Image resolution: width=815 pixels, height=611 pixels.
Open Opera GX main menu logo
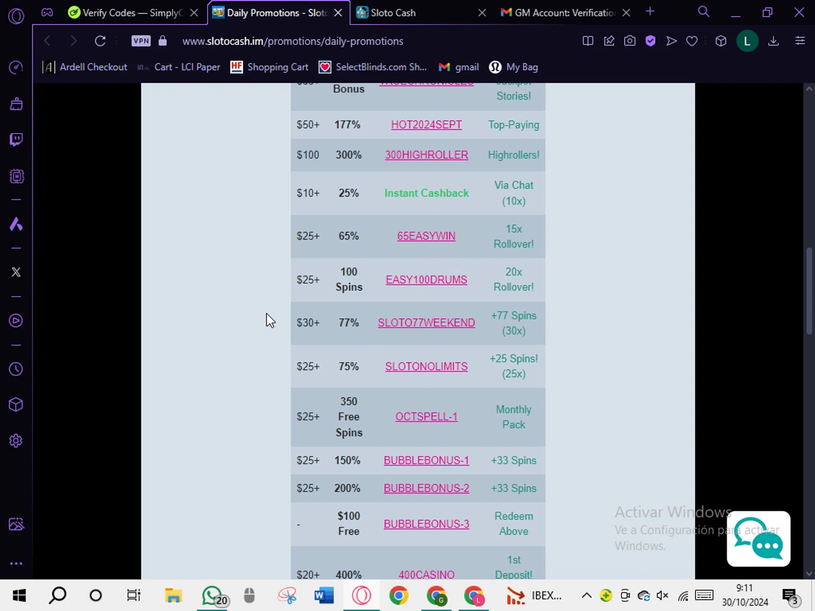tap(16, 16)
